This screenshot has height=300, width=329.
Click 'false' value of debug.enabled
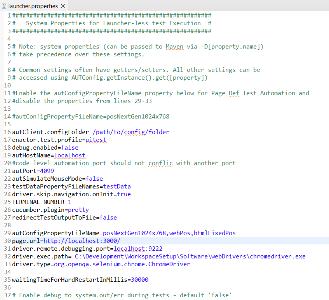click(x=70, y=148)
